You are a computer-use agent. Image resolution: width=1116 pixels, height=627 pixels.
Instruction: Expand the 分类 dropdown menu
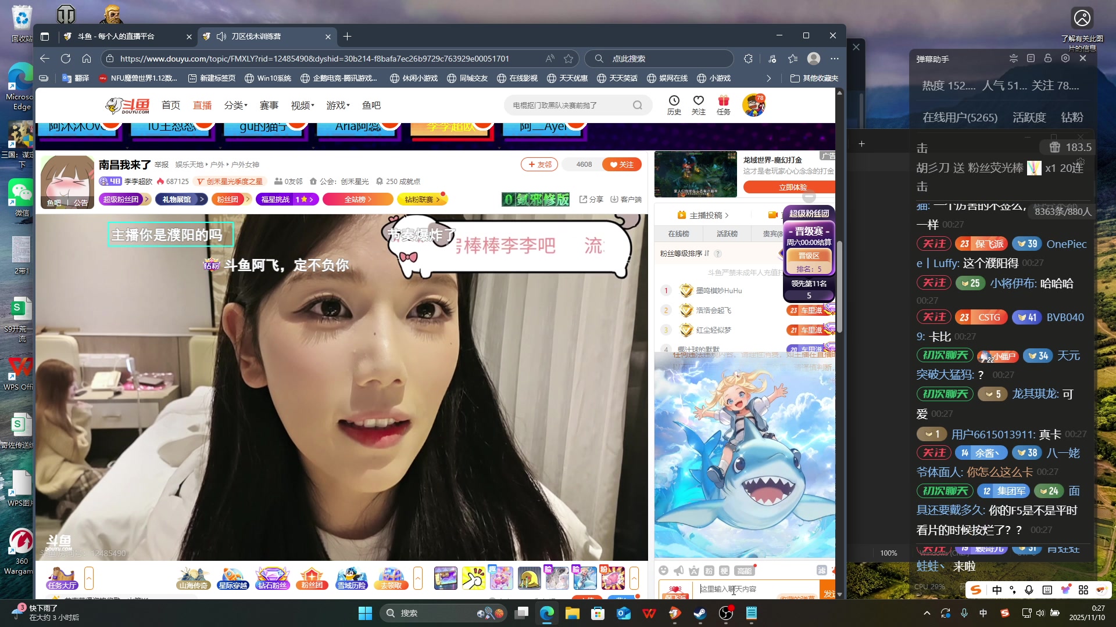[x=236, y=105]
